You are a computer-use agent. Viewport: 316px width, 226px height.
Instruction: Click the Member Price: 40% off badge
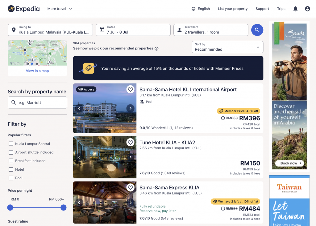click(239, 111)
